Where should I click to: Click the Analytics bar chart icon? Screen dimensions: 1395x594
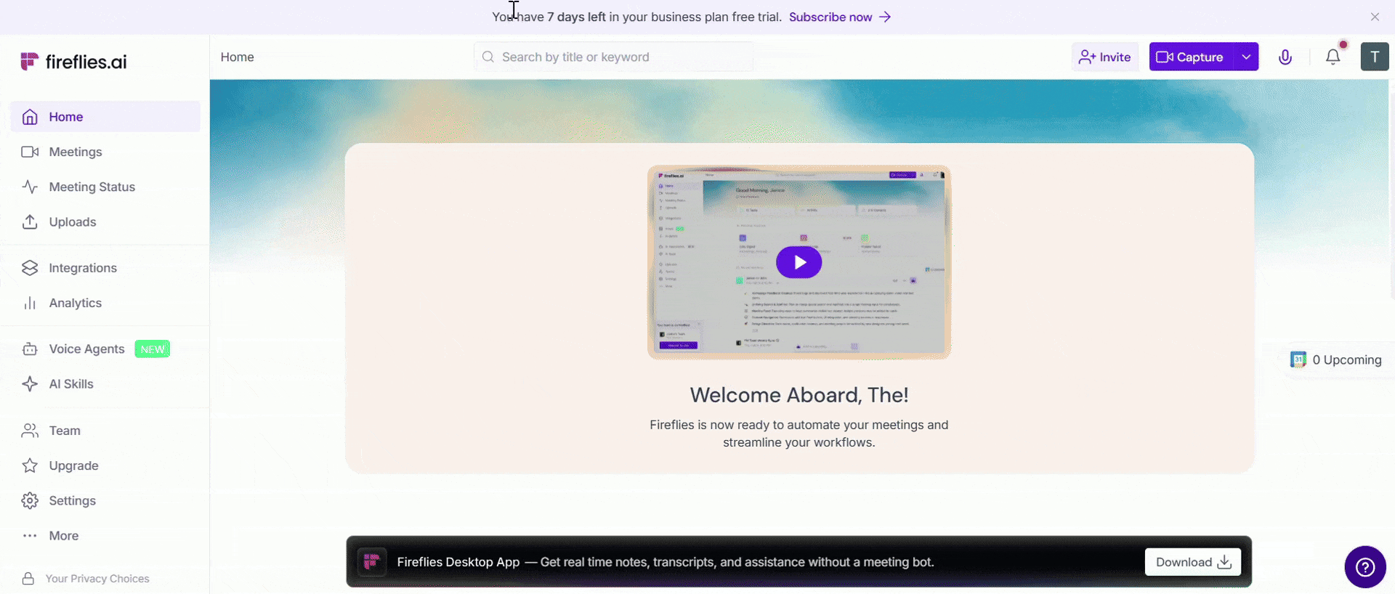[30, 303]
